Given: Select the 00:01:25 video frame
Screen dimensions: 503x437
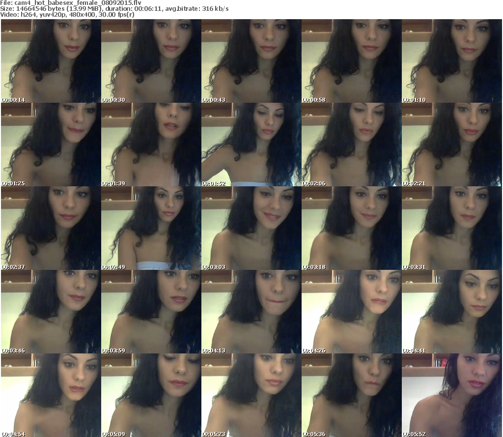Looking at the screenshot, I should (x=51, y=145).
